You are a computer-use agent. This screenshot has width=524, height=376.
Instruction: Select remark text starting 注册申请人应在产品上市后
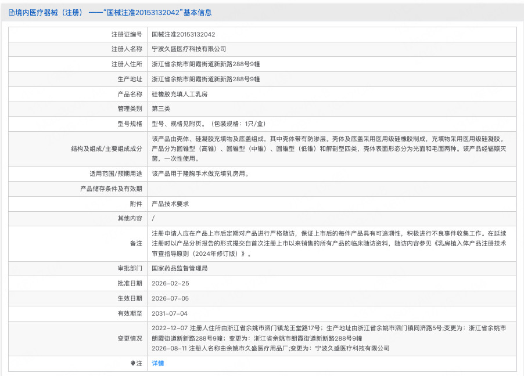(x=329, y=244)
